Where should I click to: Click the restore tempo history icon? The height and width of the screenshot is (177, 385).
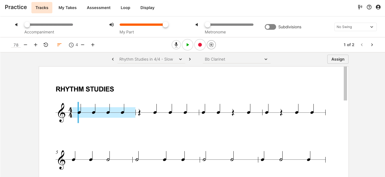point(46,44)
